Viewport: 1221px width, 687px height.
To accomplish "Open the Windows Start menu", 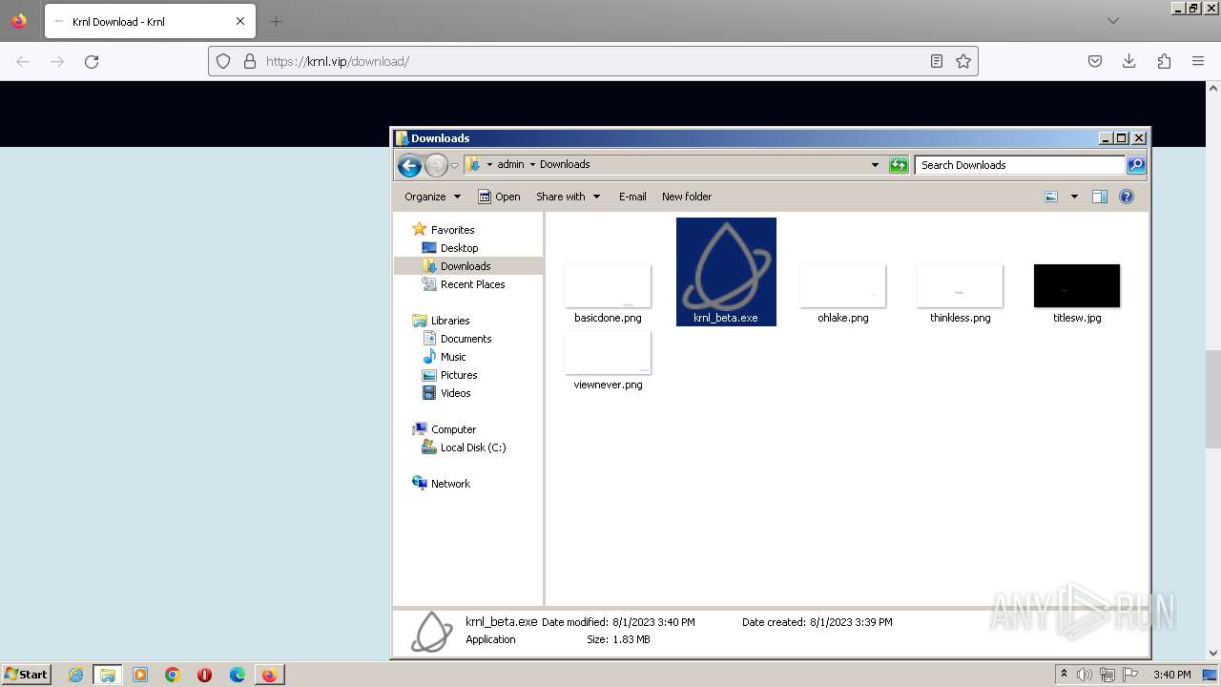I will 27,675.
